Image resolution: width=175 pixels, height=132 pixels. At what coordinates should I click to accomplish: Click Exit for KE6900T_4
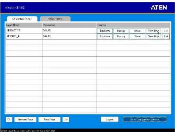click(166, 36)
